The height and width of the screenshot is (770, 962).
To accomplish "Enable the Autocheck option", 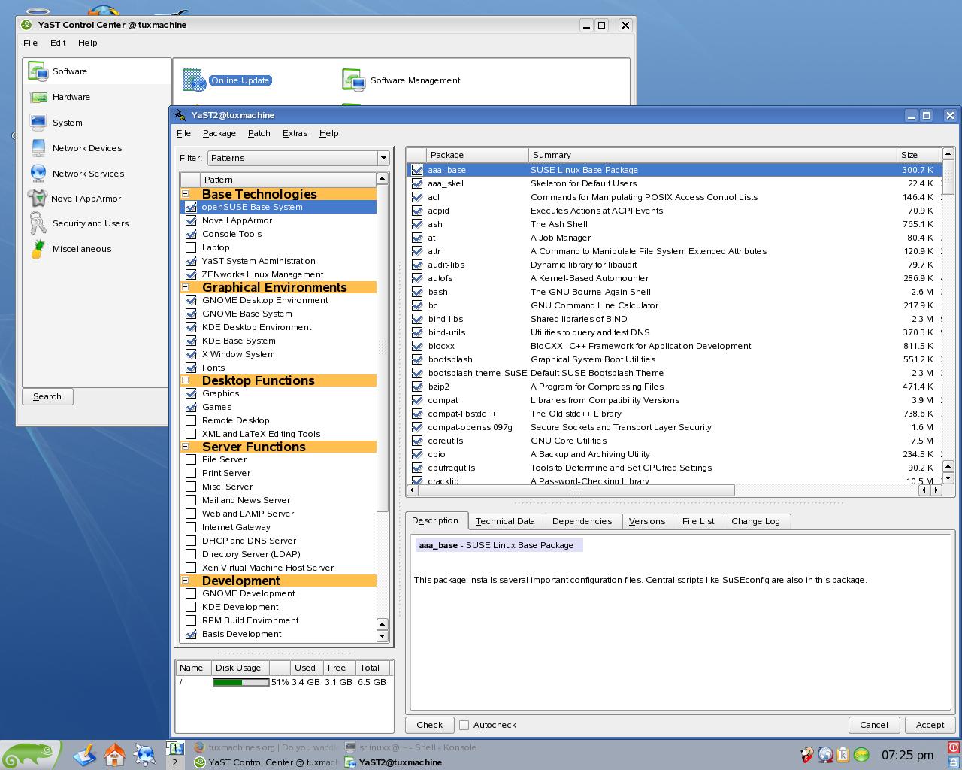I will point(464,725).
